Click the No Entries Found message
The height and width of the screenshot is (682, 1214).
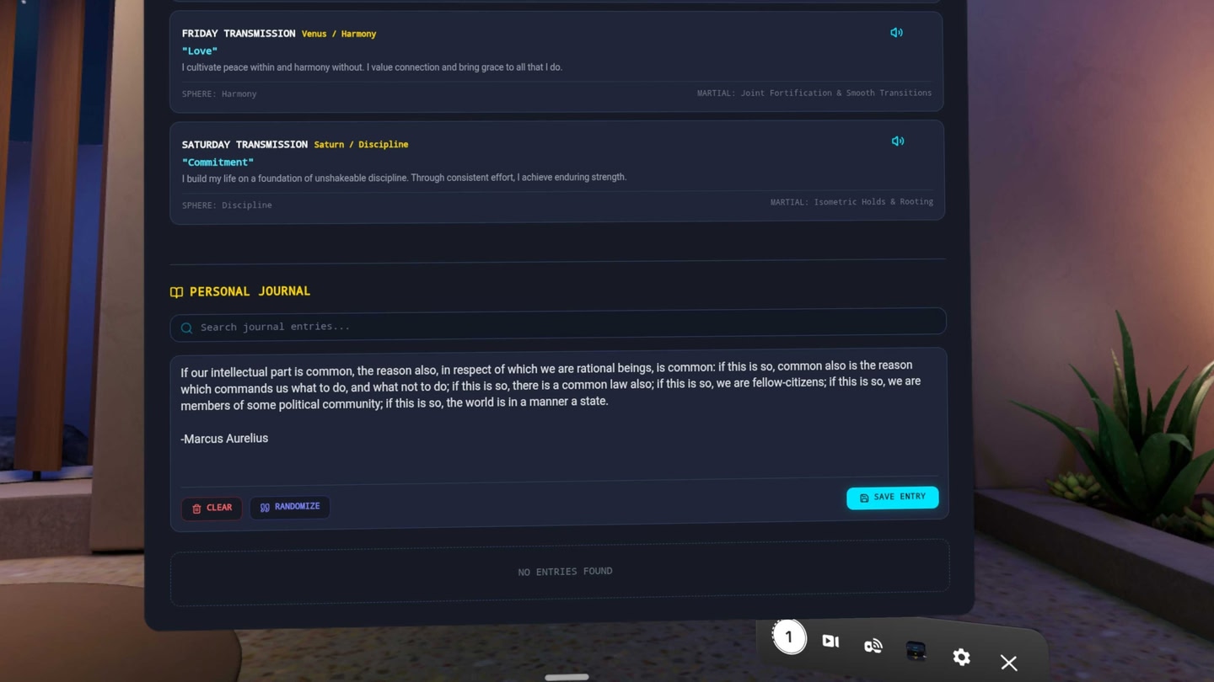pos(565,572)
